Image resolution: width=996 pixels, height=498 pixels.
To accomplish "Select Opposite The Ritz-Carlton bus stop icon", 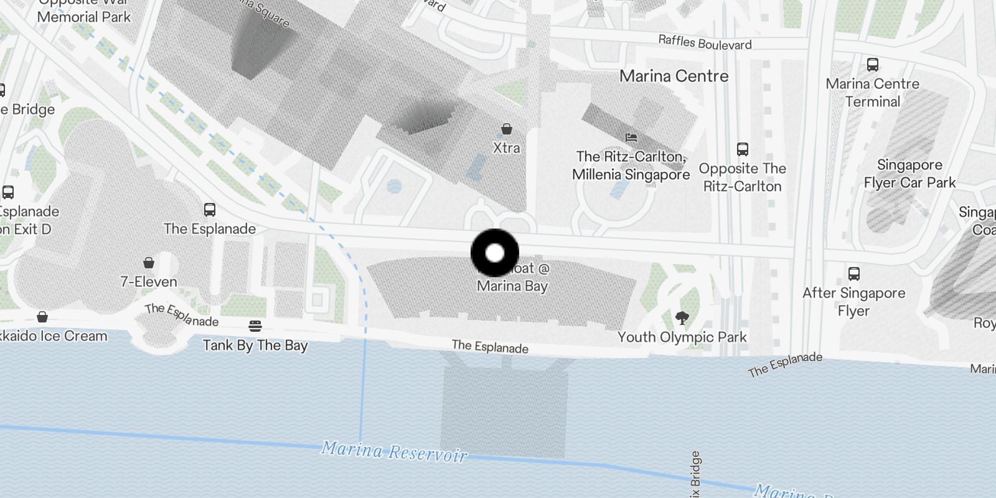I will [x=742, y=149].
